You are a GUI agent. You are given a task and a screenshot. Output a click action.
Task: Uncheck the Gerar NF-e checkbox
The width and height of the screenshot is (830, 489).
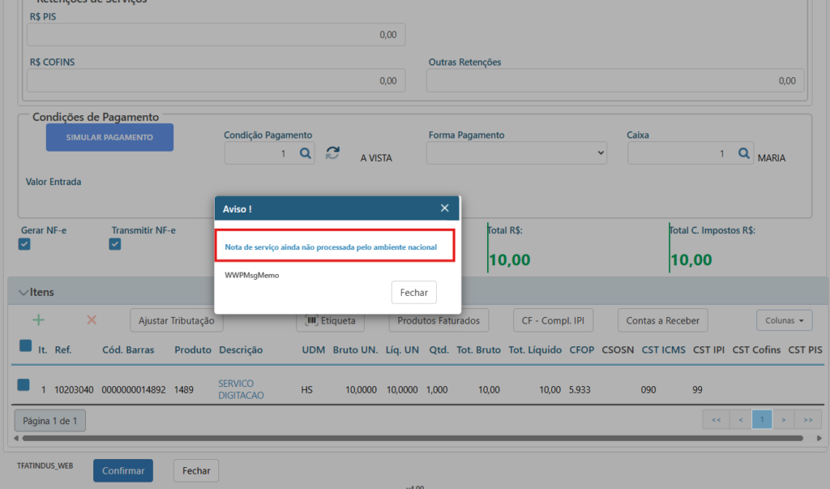tap(24, 245)
